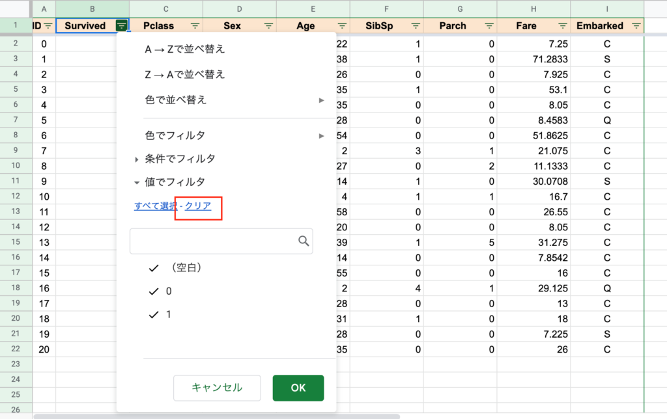
Task: Open the Age column filter icon
Action: coord(342,26)
